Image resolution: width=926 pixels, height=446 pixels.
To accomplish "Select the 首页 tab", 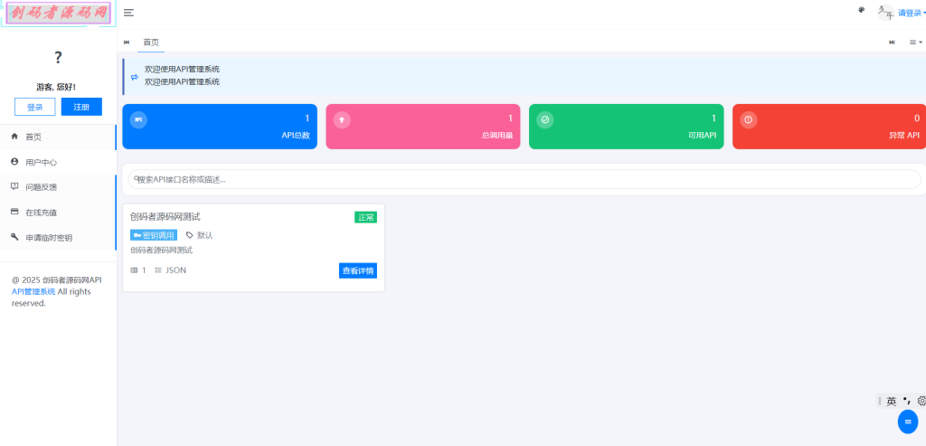I will point(151,43).
